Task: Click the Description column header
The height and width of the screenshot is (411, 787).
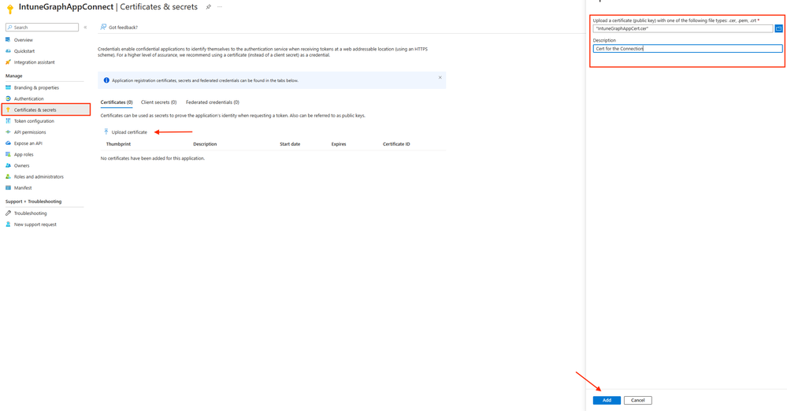Action: [x=205, y=144]
